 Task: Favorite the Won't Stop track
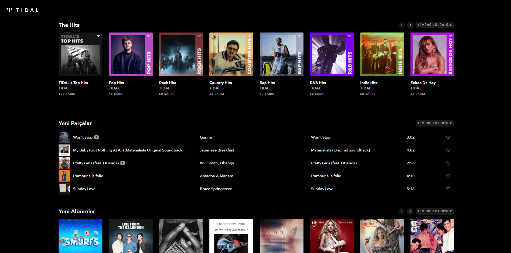pyautogui.click(x=448, y=137)
